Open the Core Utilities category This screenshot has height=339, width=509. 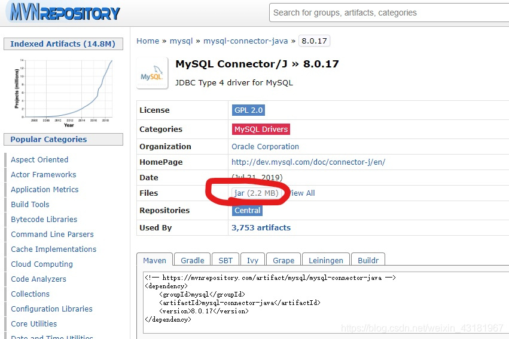click(x=33, y=323)
